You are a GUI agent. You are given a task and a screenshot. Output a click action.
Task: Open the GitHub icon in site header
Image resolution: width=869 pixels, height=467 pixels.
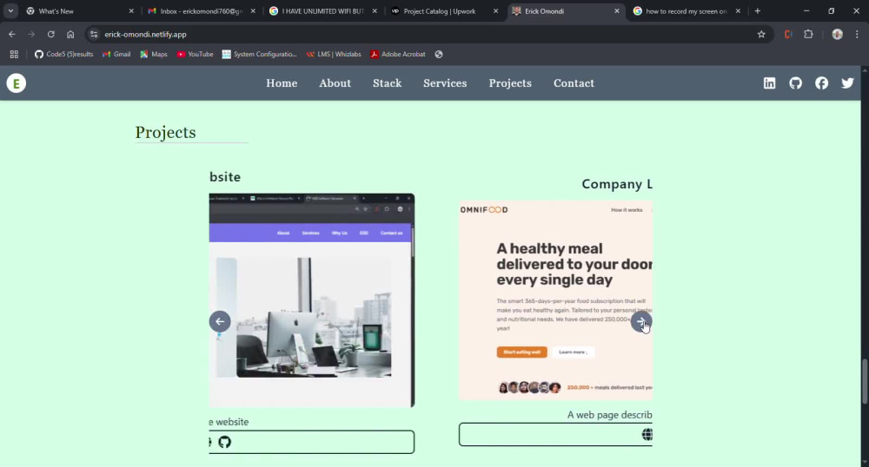pyautogui.click(x=795, y=83)
